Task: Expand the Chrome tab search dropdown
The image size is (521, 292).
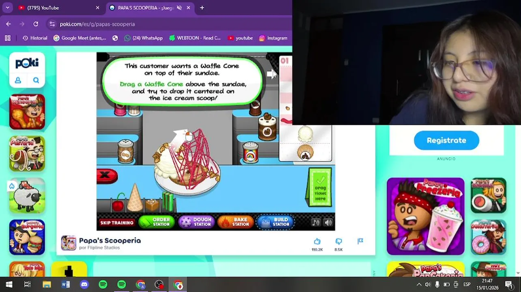Action: 7,8
